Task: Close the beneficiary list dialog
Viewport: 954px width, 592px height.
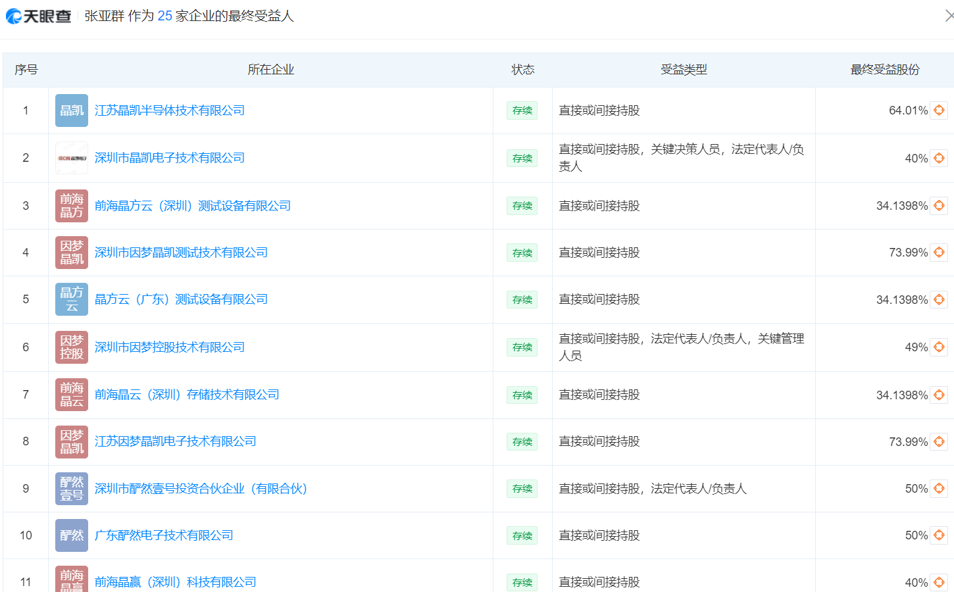Action: (x=949, y=14)
